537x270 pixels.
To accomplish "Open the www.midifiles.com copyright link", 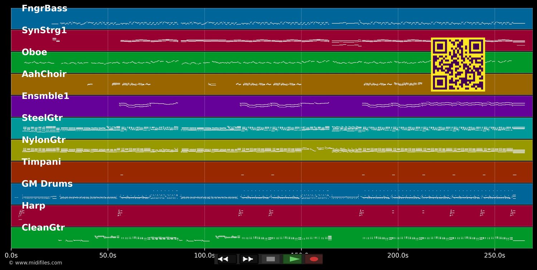I will 35,263.
